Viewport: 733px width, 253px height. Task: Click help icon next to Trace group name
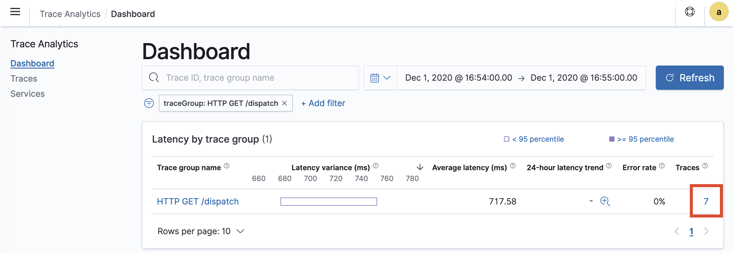[227, 166]
